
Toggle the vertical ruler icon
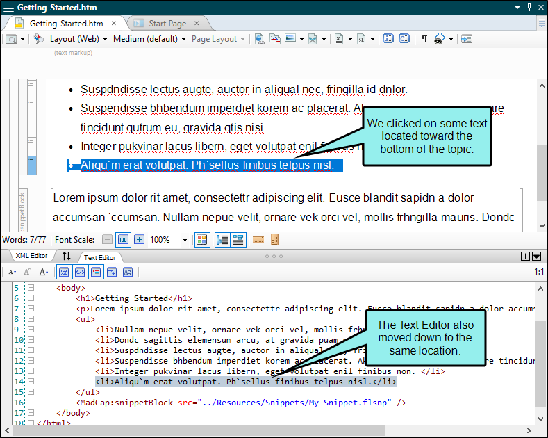pyautogui.click(x=274, y=240)
